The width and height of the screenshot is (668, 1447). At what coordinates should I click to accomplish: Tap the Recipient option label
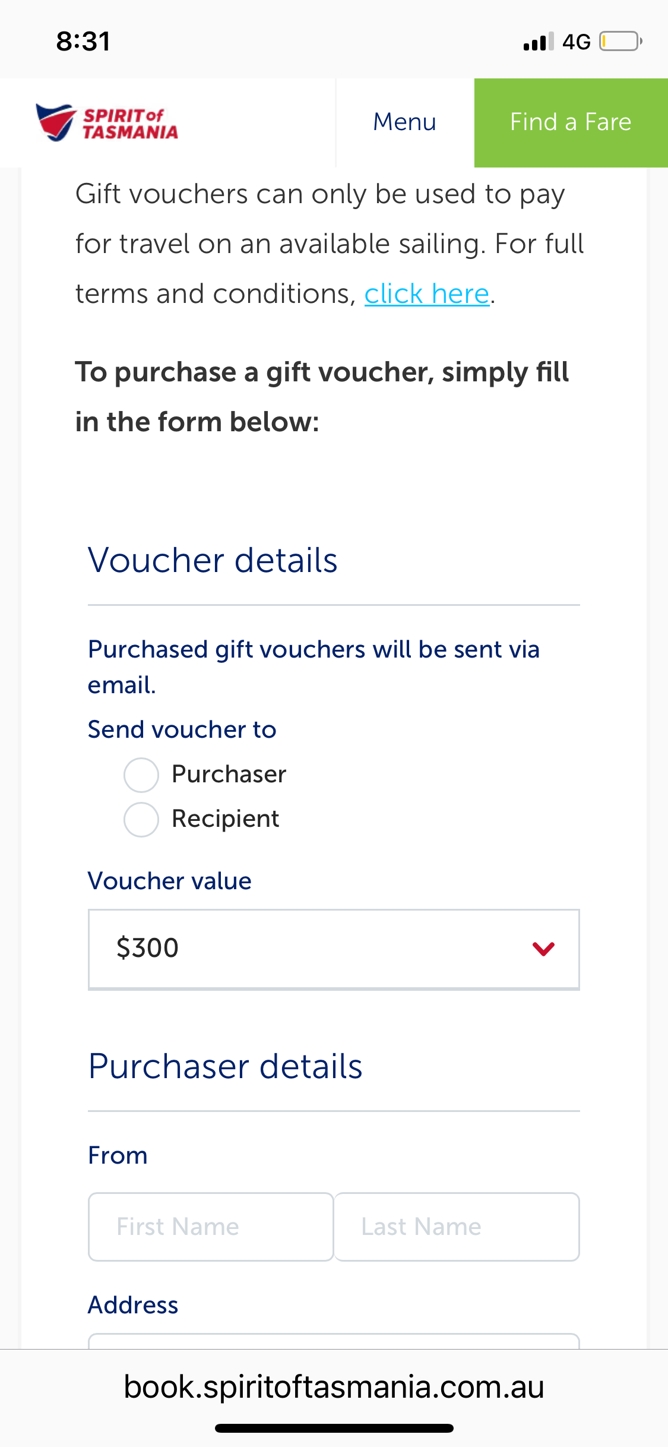pos(226,819)
